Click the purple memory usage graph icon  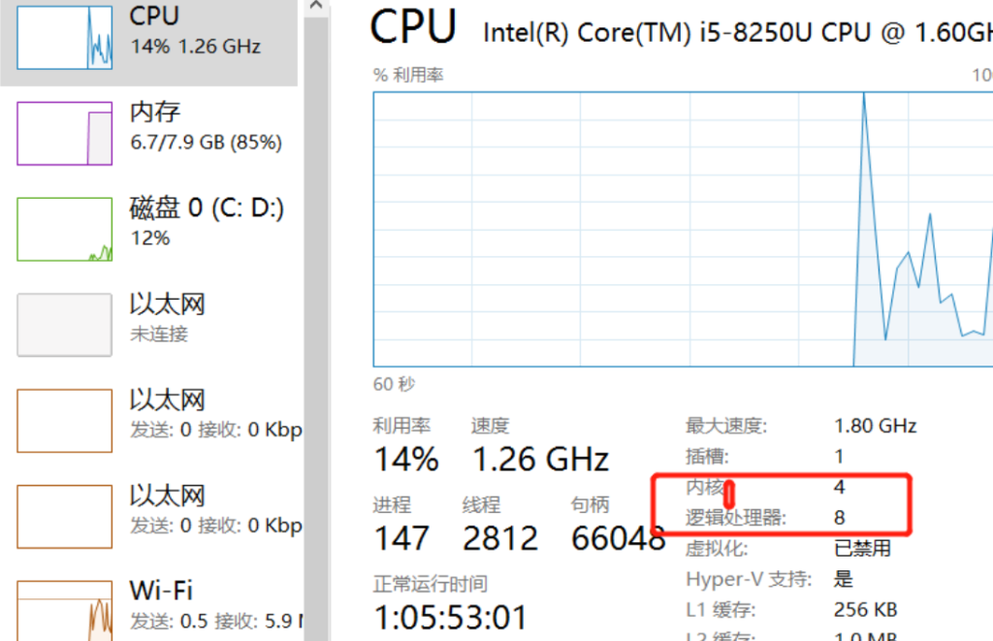[x=65, y=132]
